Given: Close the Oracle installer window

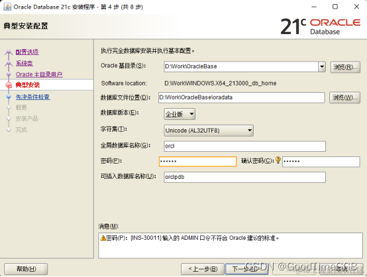Looking at the screenshot, I should [356, 7].
